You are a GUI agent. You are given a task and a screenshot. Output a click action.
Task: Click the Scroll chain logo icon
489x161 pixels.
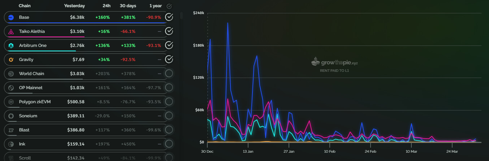[11, 158]
